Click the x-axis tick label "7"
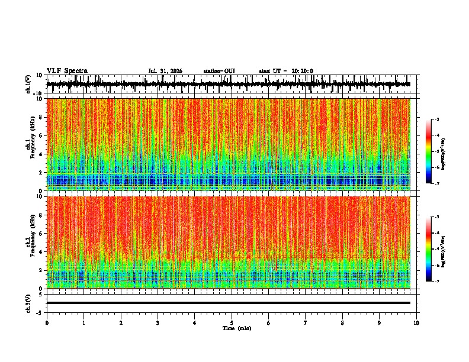The height and width of the screenshot is (362, 469). pyautogui.click(x=306, y=323)
